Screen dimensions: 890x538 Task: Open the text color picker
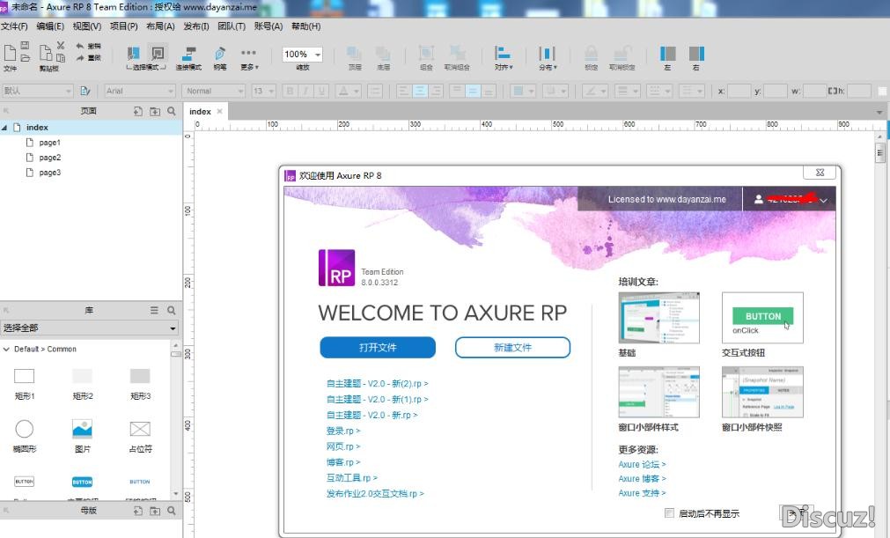348,91
